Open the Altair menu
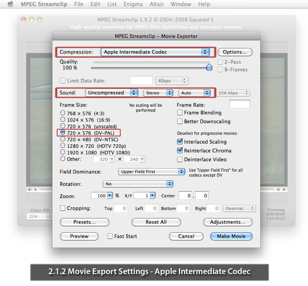Screen dimensions: 308x286 point(157,4)
